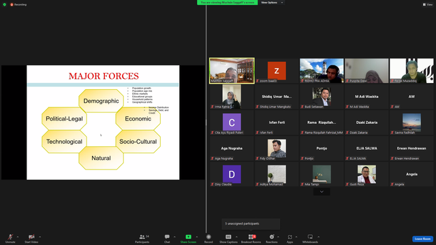
Task: Open the Chat panel
Action: (167, 238)
